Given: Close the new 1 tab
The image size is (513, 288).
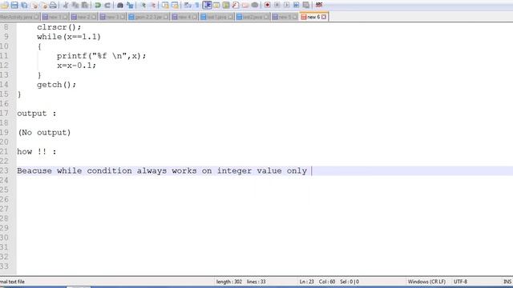Looking at the screenshot, I should click(65, 17).
